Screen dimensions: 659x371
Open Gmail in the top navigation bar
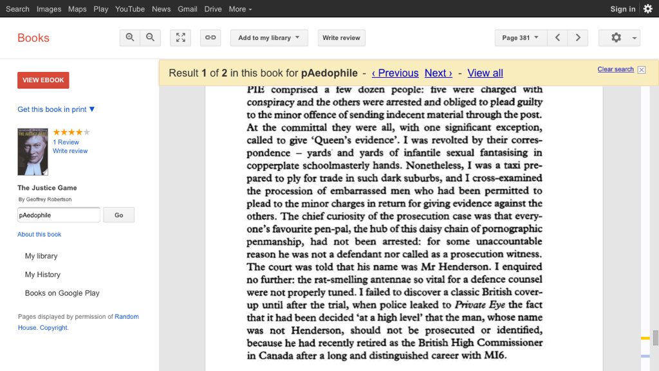pos(187,9)
